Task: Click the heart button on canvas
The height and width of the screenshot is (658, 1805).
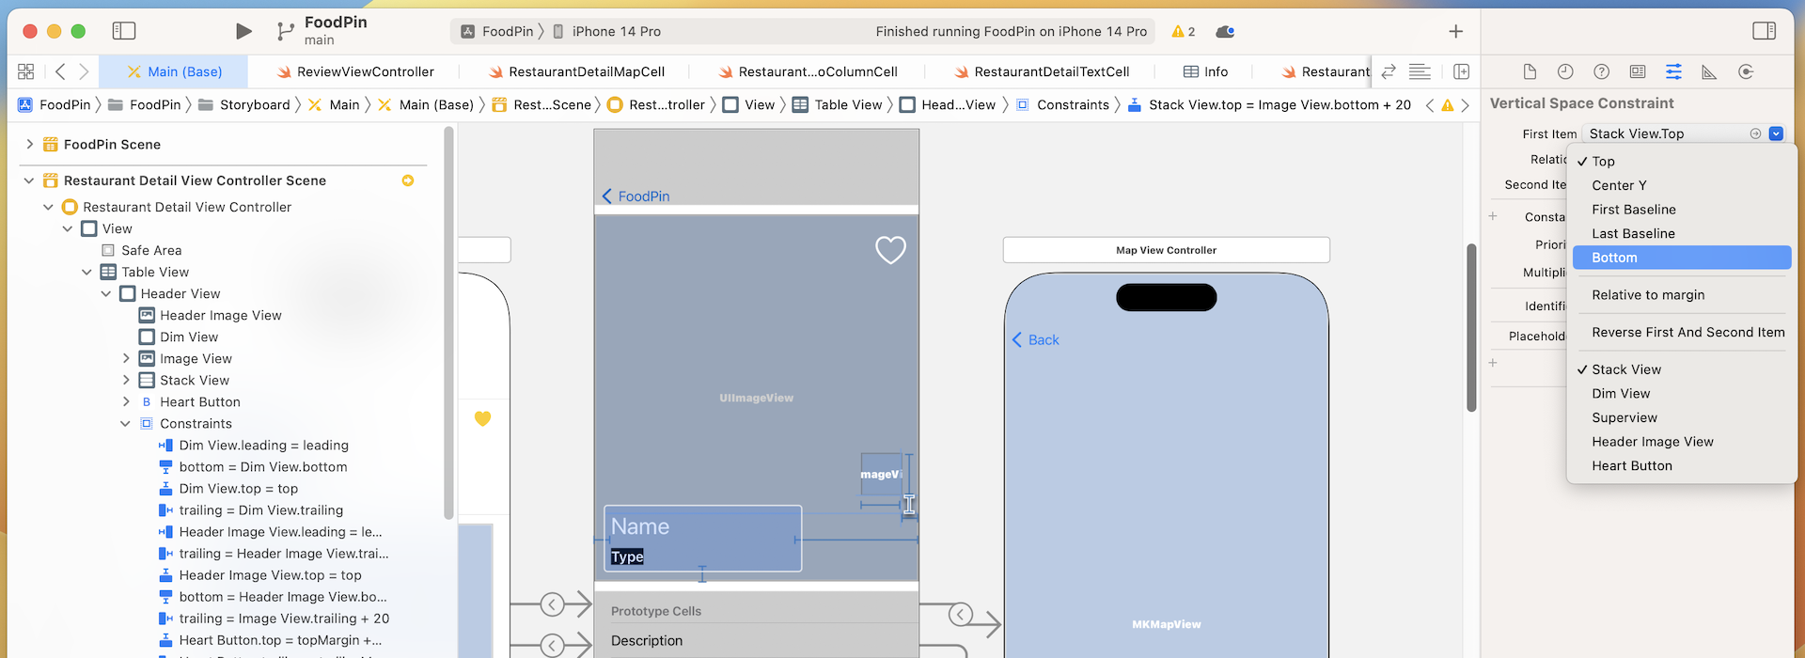Action: [x=890, y=250]
